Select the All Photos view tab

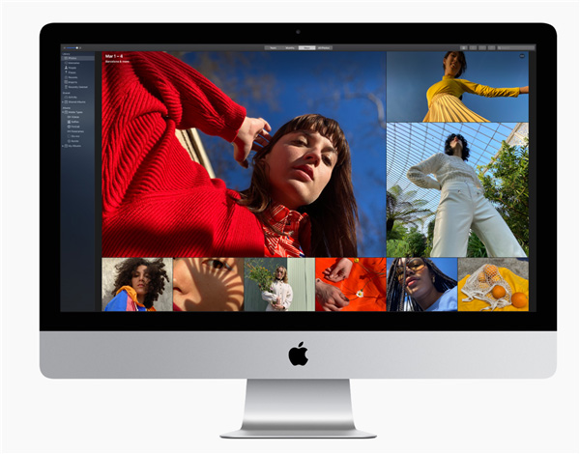pos(325,46)
